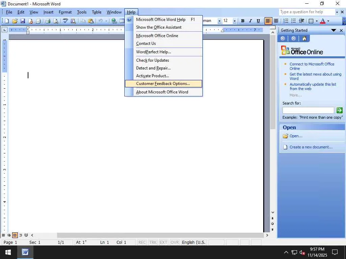The width and height of the screenshot is (346, 259).
Task: Click the Copy toolbar icon
Action: 83,21
